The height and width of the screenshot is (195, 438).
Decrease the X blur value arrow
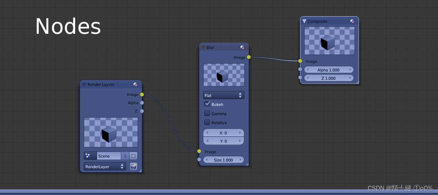click(x=207, y=133)
